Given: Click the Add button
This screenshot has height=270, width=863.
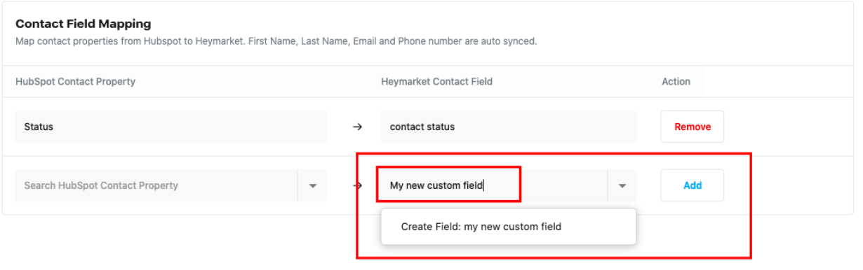Looking at the screenshot, I should coord(693,185).
